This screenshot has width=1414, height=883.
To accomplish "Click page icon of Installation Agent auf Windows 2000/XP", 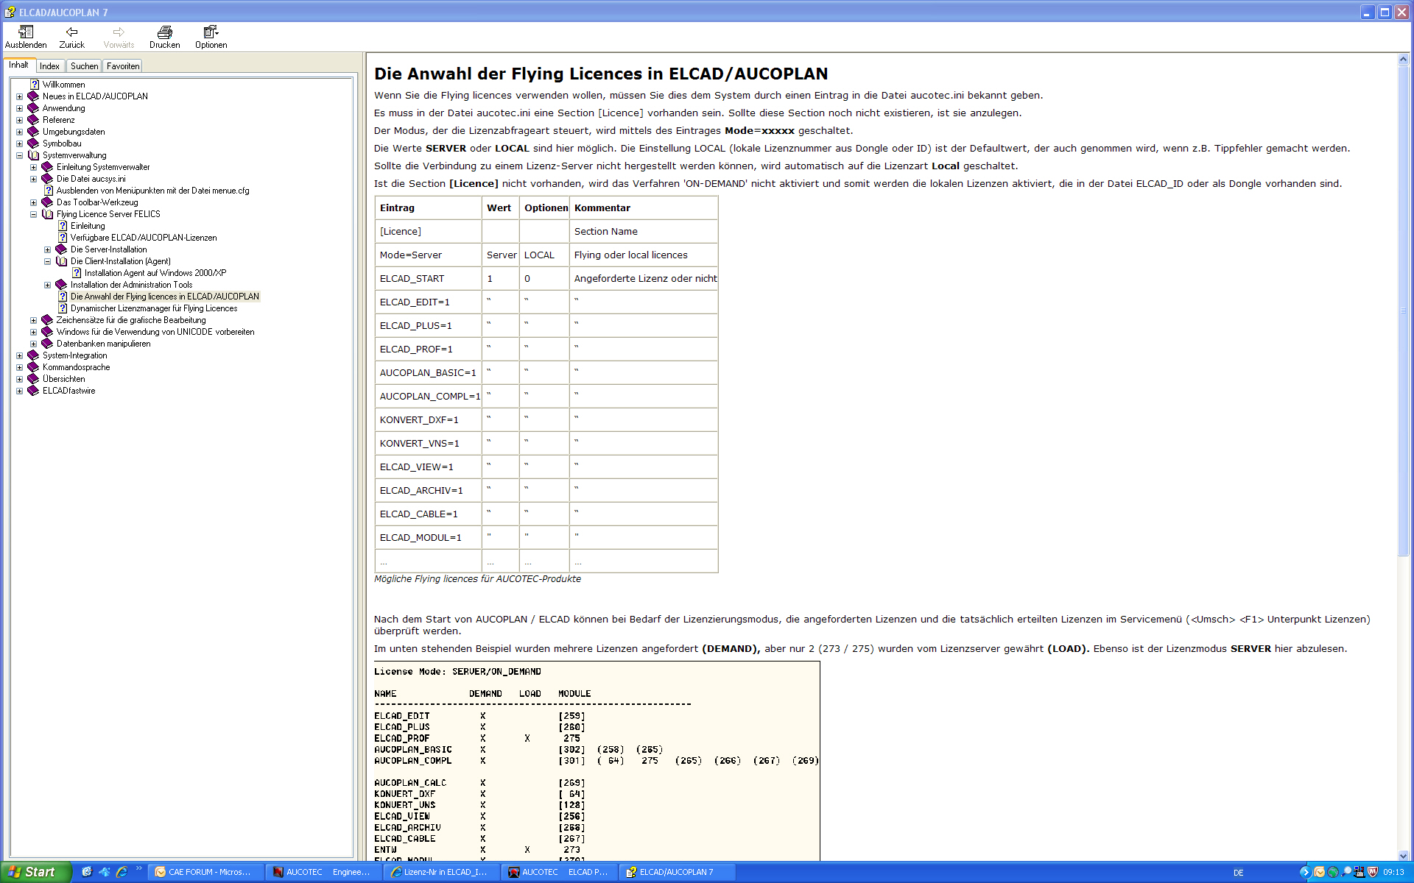I will coord(77,273).
